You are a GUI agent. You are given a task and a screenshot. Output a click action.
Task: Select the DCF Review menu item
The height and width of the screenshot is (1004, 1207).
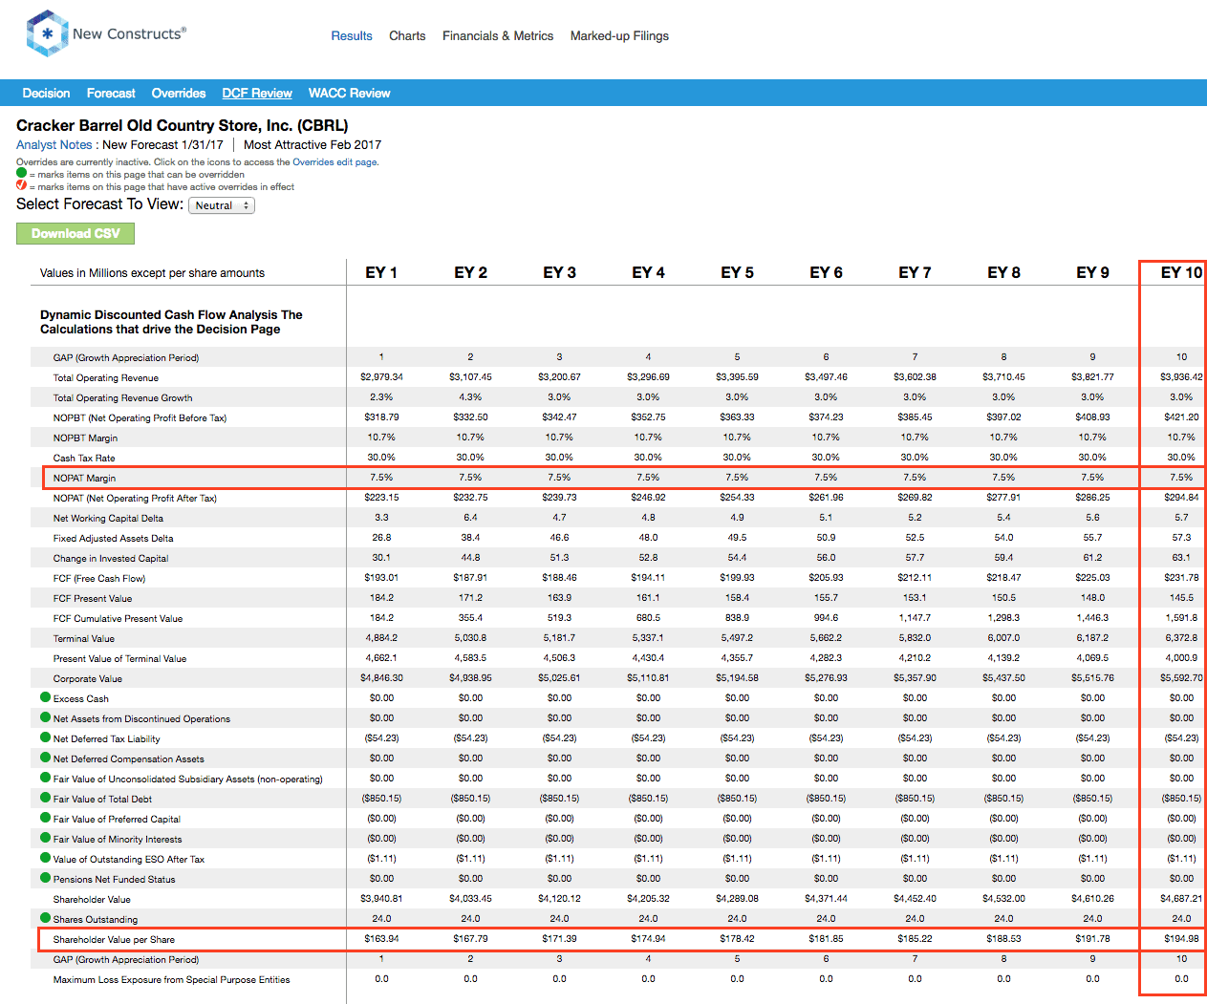[257, 94]
